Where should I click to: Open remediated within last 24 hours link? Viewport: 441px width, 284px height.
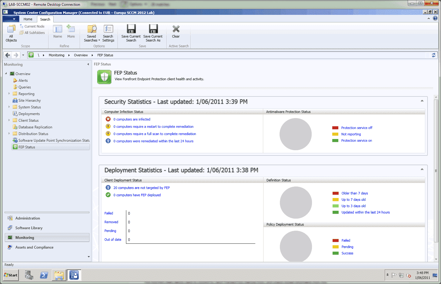click(153, 141)
